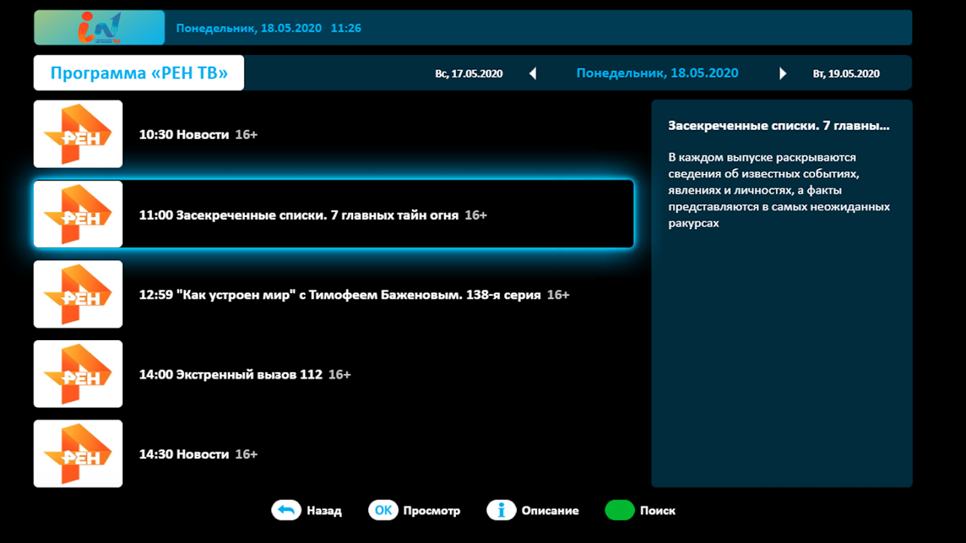Select 12:59 Как устроен мир programme
Viewport: 966px width, 543px height.
(354, 295)
